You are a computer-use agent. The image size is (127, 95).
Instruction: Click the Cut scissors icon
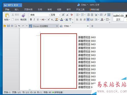[13, 15]
